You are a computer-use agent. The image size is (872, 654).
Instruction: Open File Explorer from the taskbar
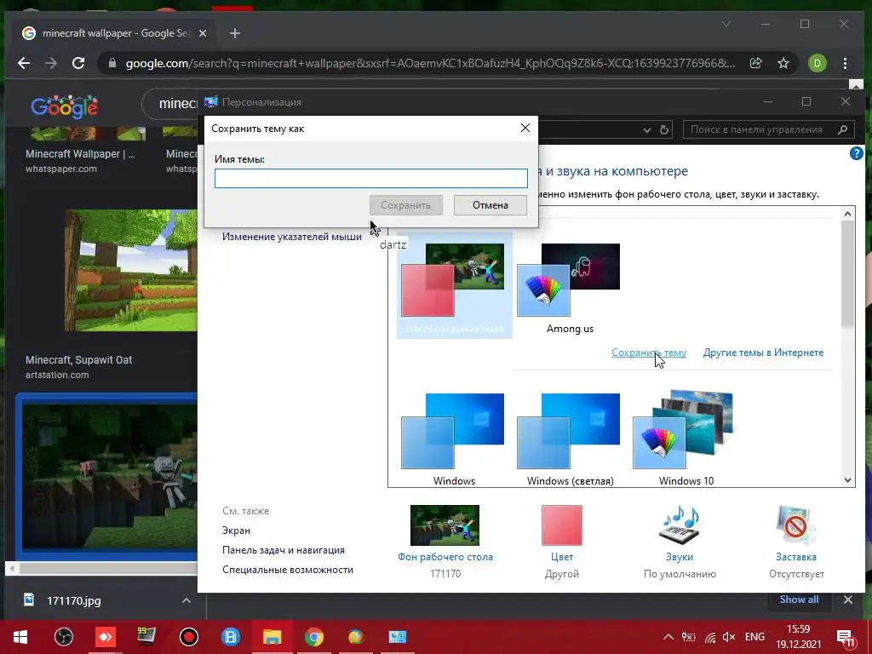pos(272,637)
